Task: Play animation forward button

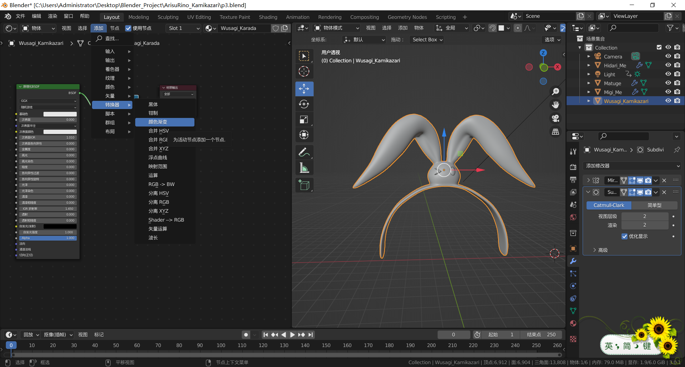Action: click(x=292, y=335)
